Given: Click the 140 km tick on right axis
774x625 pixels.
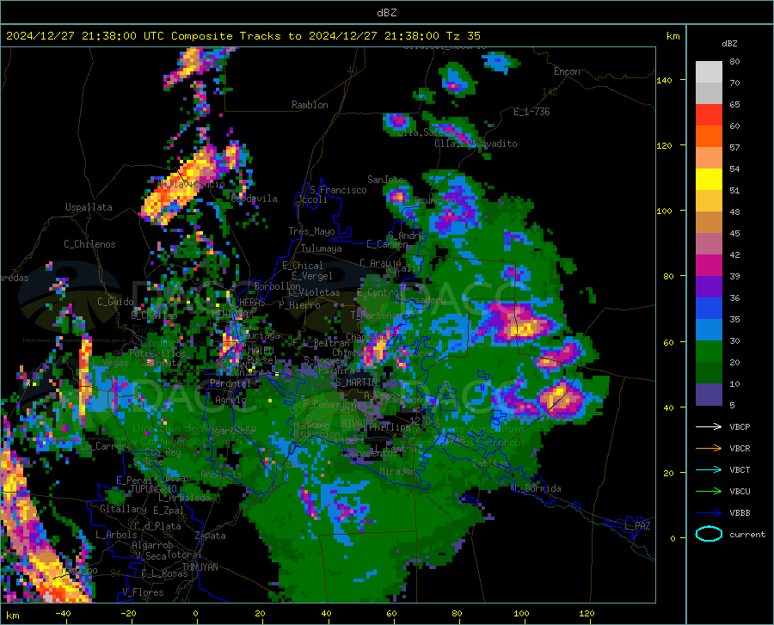Looking at the screenshot, I should tap(664, 81).
